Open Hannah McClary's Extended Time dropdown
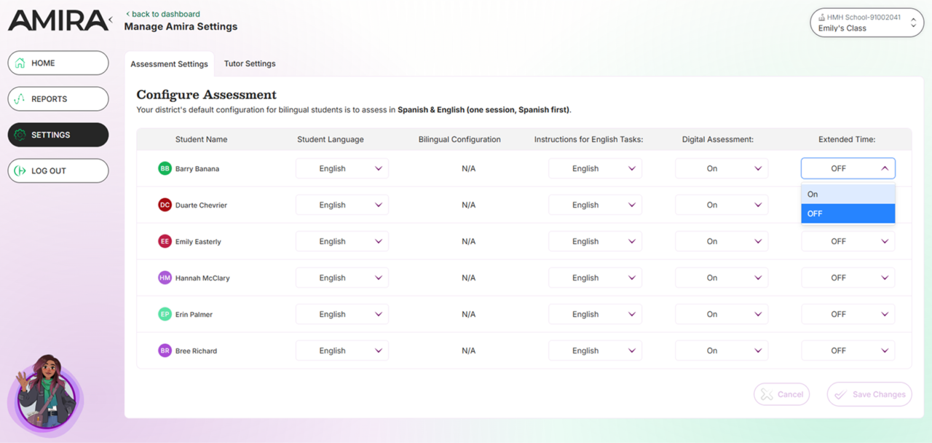The width and height of the screenshot is (932, 443). pyautogui.click(x=847, y=278)
